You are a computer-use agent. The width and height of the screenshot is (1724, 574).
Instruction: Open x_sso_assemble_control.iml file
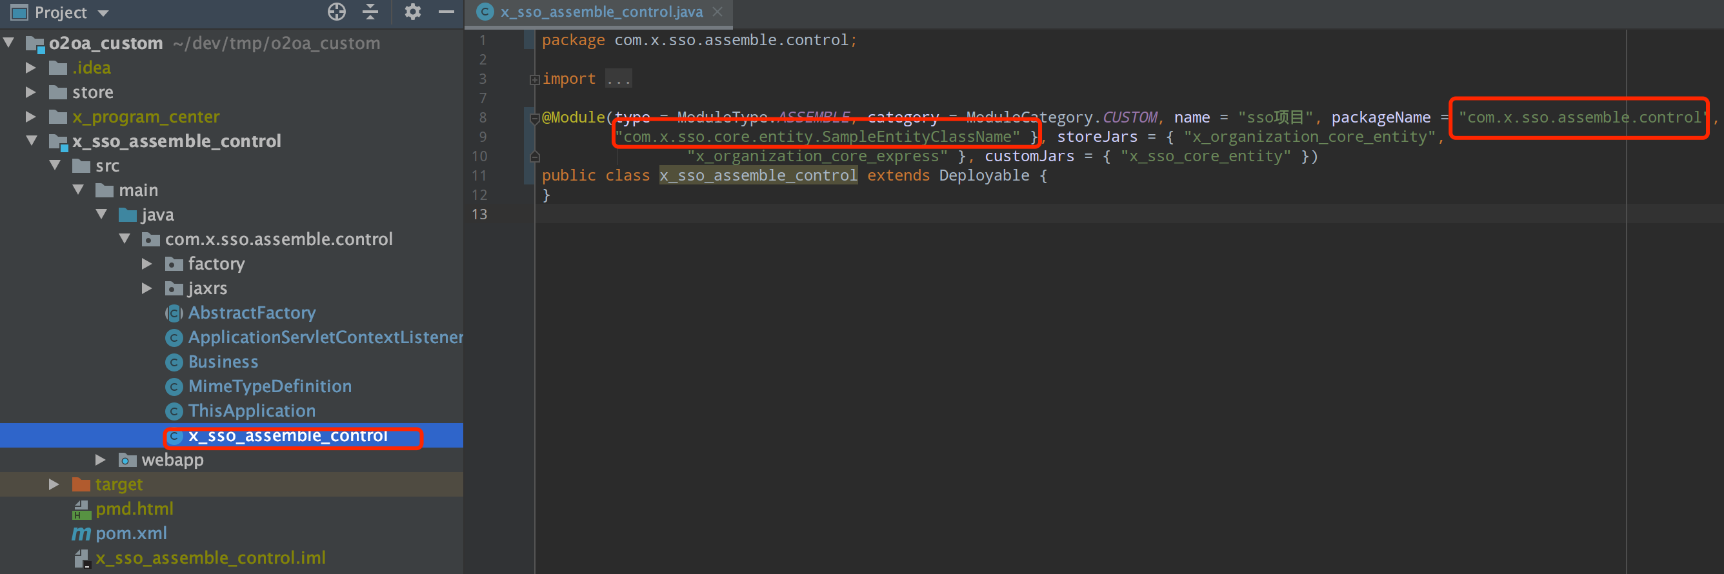210,559
